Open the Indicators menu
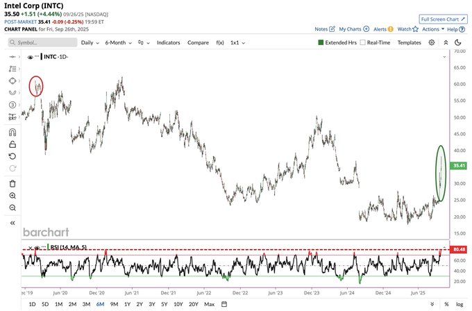The height and width of the screenshot is (311, 472). pos(168,42)
